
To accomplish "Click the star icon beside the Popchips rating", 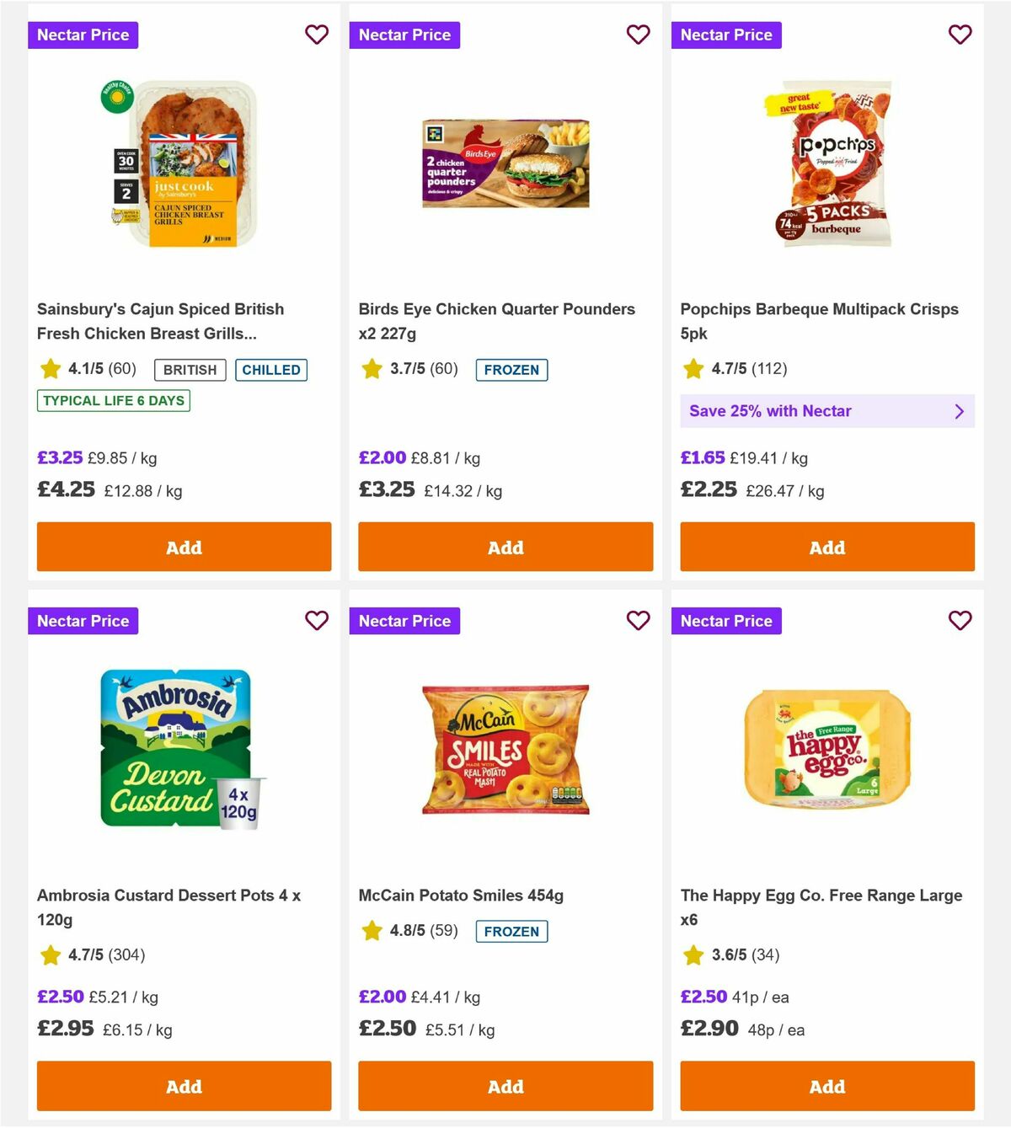I will pos(693,368).
